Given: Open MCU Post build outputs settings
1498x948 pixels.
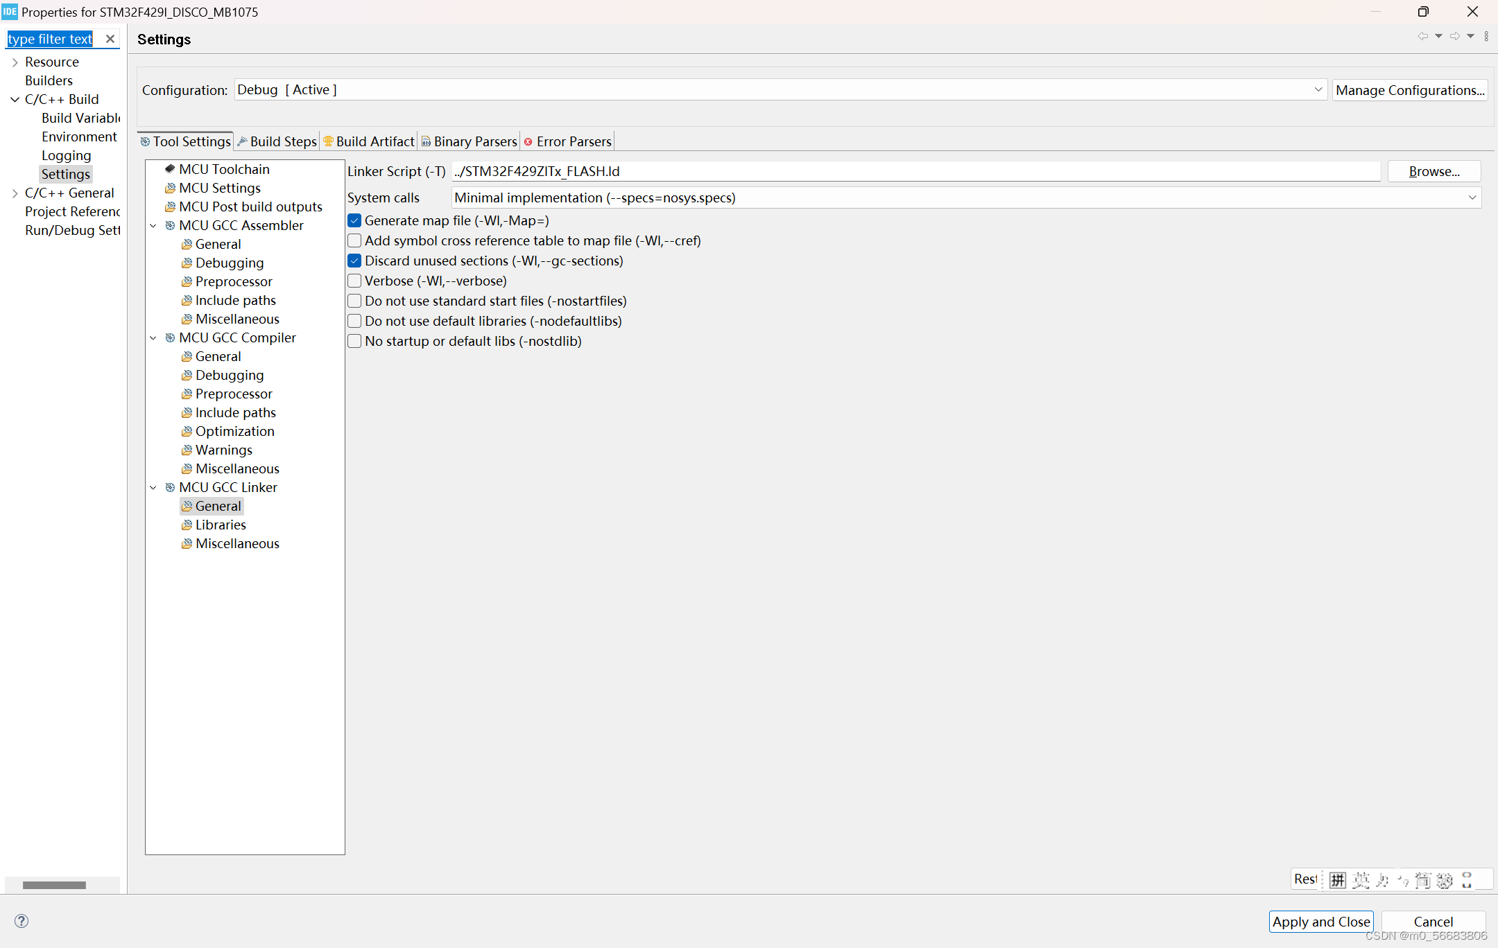Looking at the screenshot, I should pos(250,207).
